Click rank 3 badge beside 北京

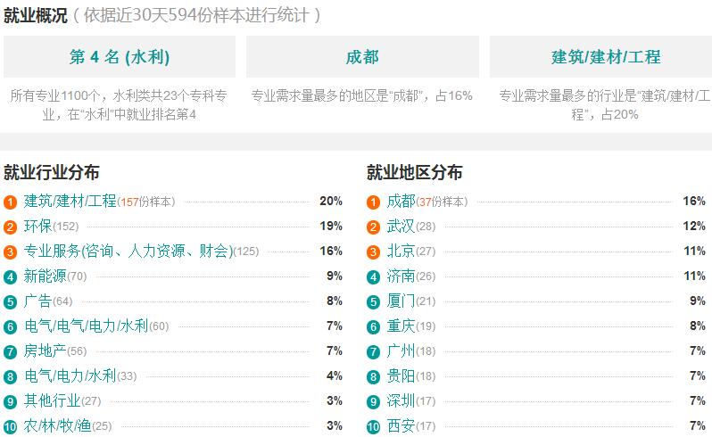[x=373, y=251]
